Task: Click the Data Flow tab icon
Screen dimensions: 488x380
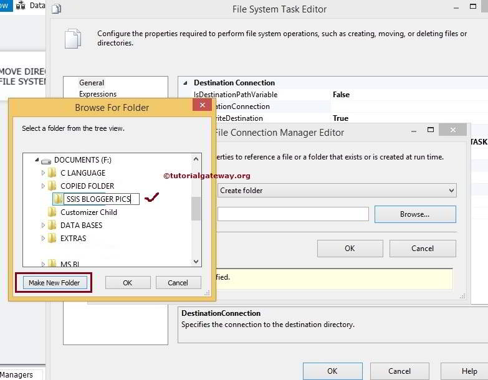Action: point(21,5)
